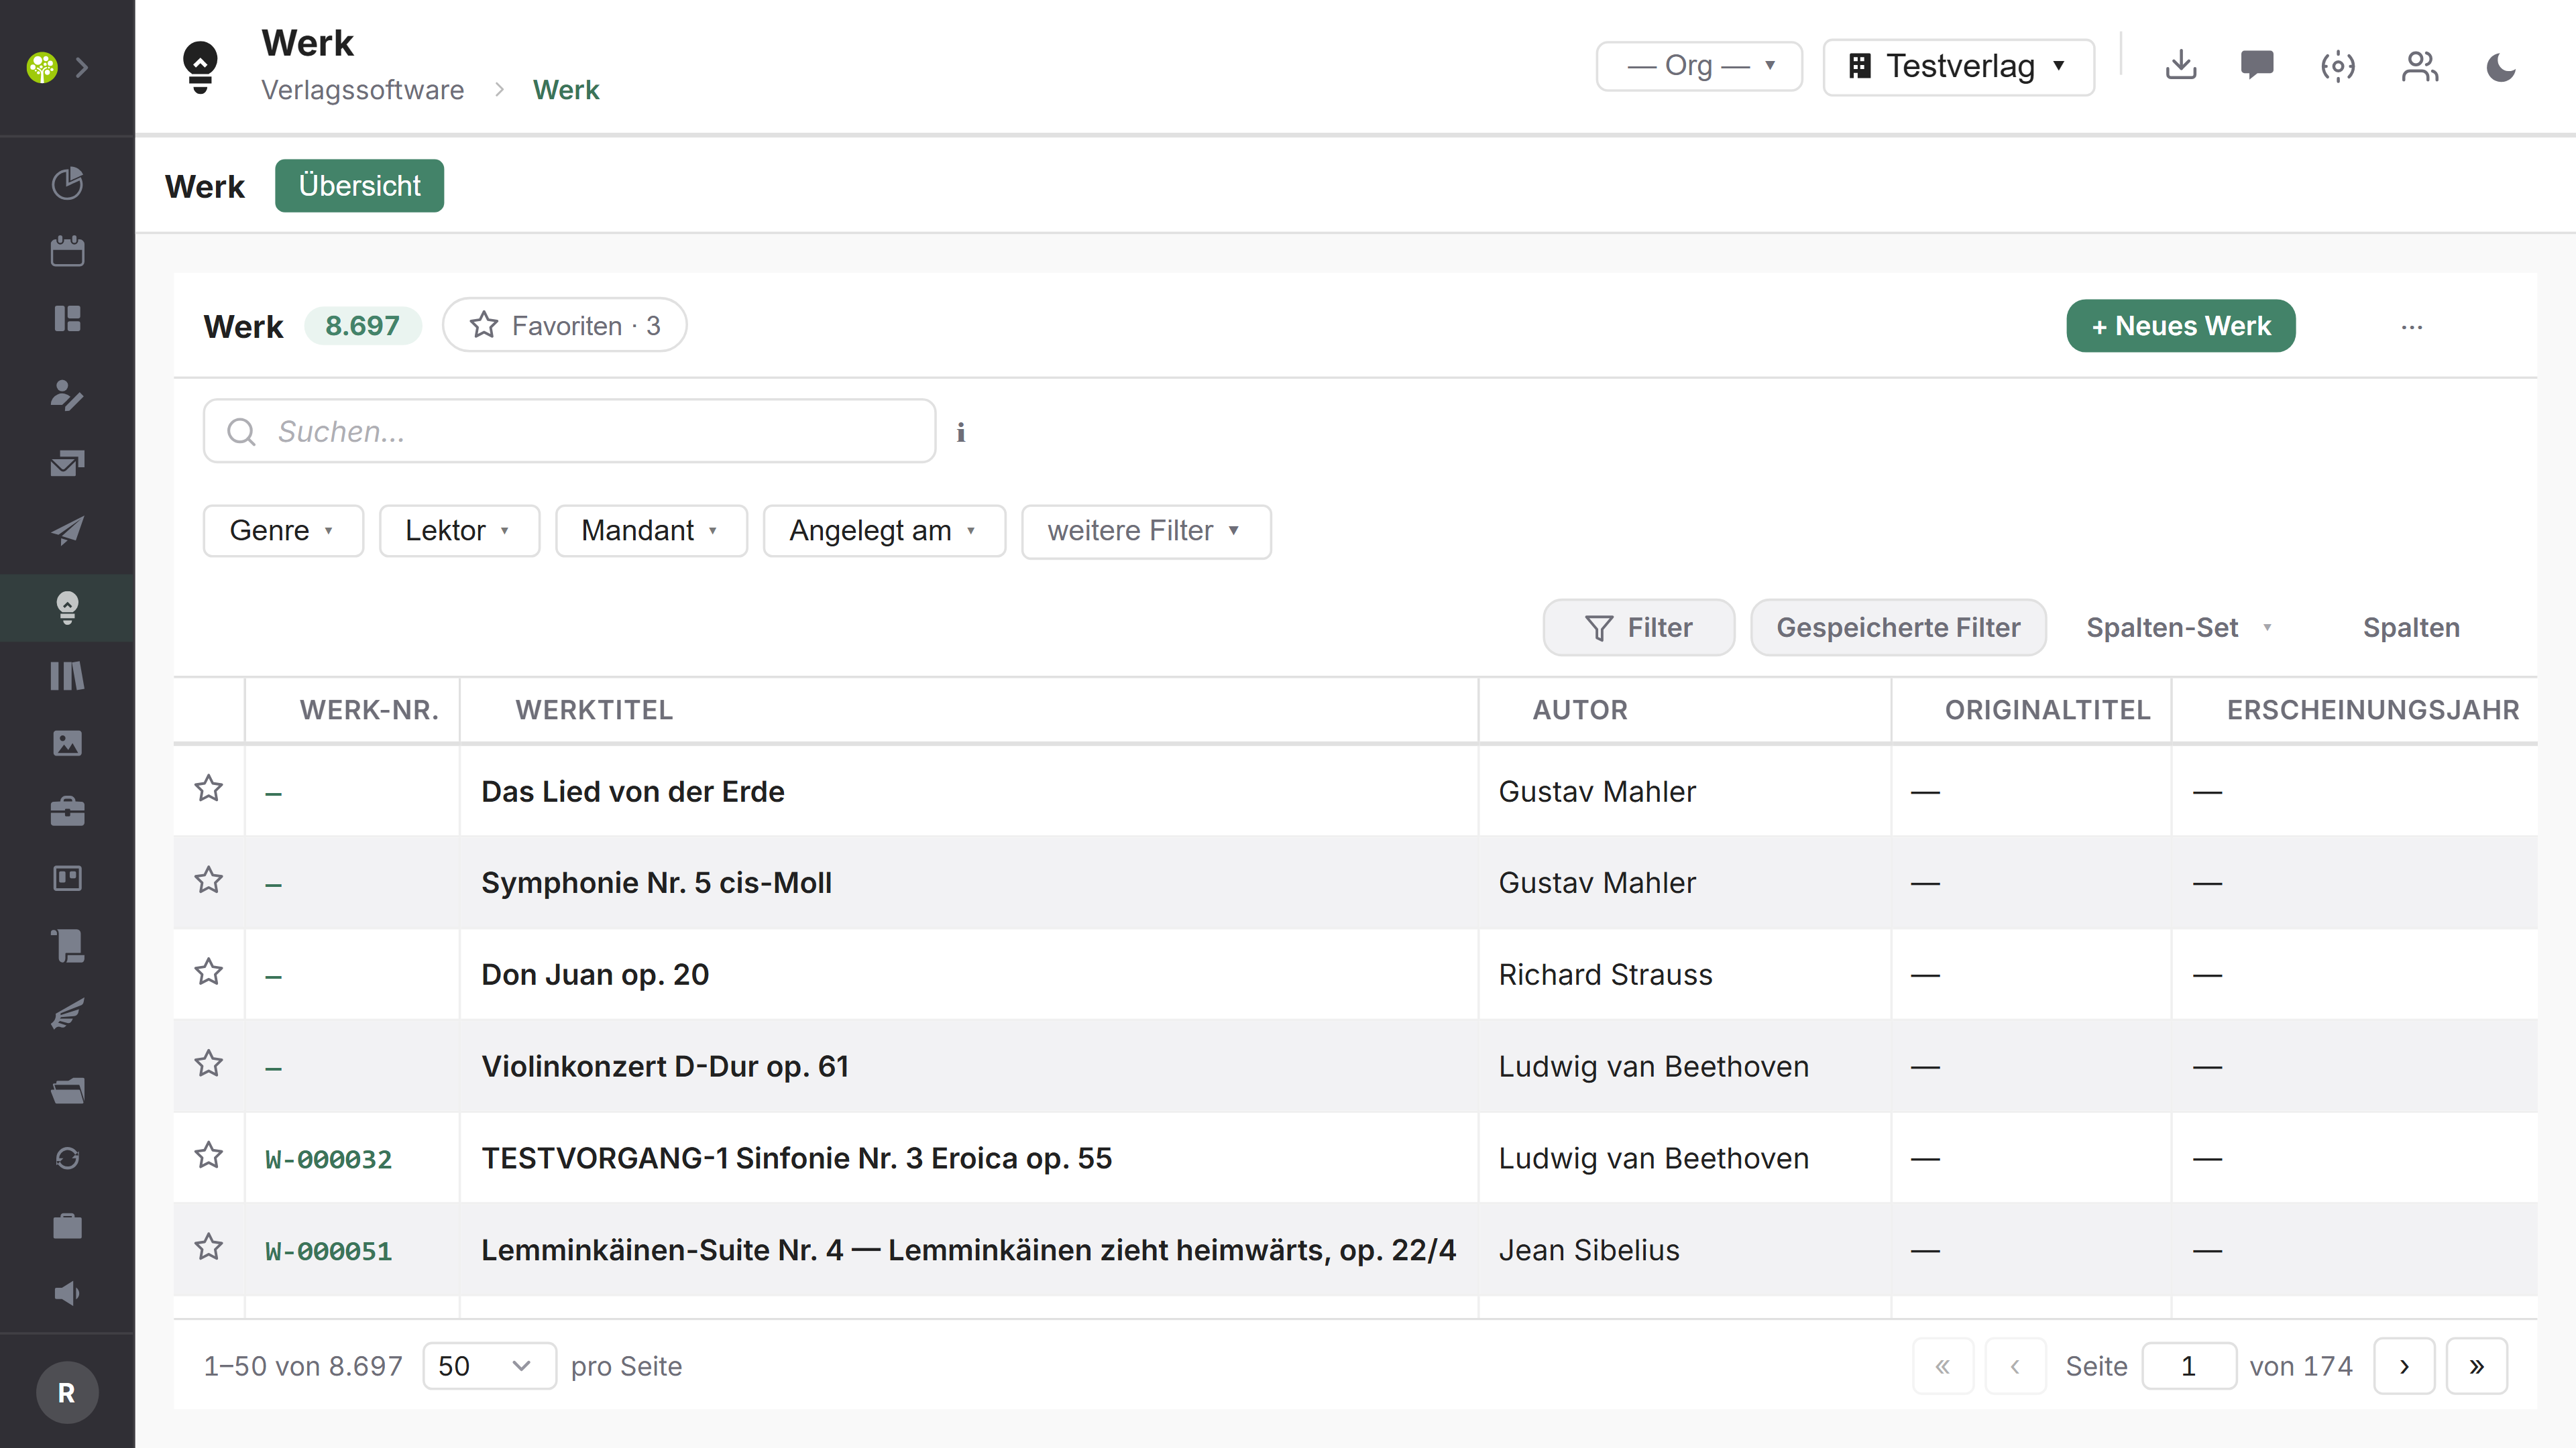Screen dimensions: 2576x1448
Task: Open the feather quill sidebar icon
Action: 67,1014
